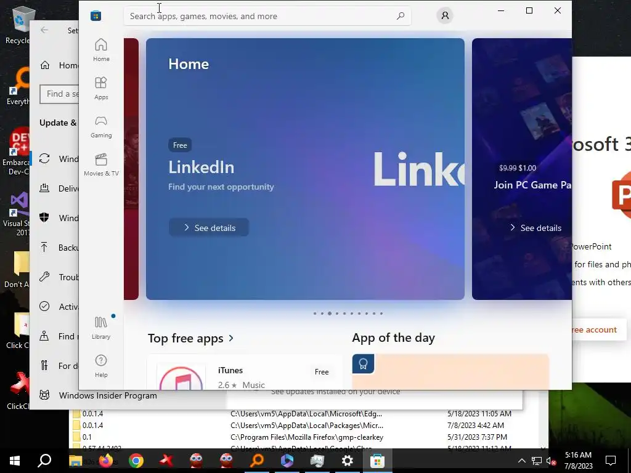Open Windows Security in Settings sidebar

(x=59, y=218)
